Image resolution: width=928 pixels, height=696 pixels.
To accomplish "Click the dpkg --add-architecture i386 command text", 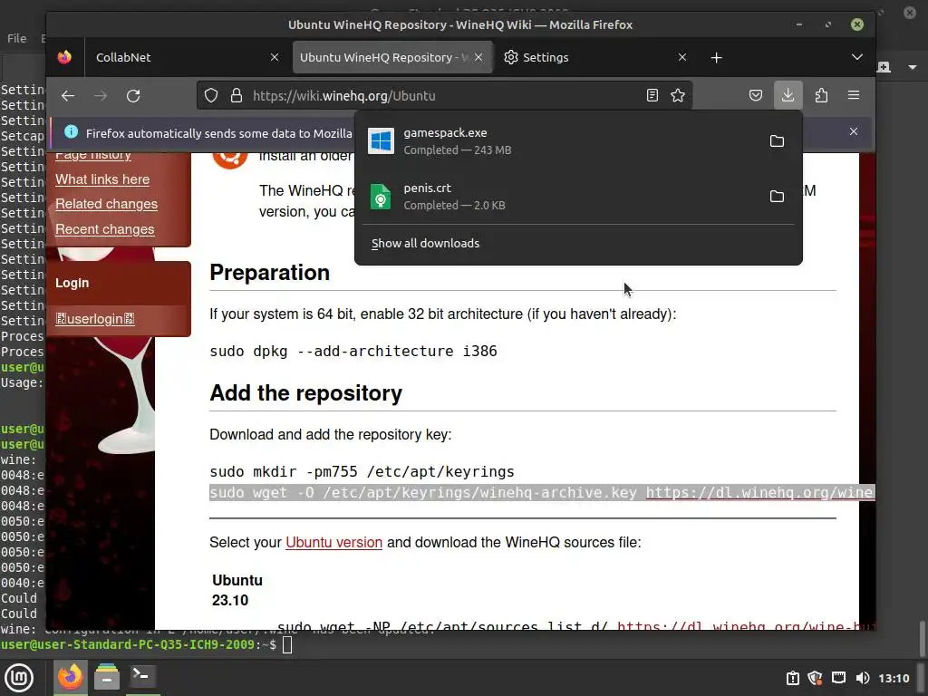I will (353, 351).
